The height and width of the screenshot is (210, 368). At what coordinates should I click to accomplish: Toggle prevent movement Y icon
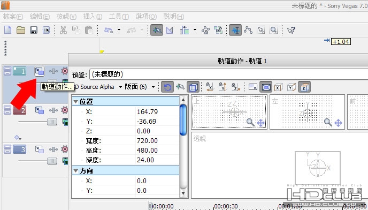pos(223,87)
